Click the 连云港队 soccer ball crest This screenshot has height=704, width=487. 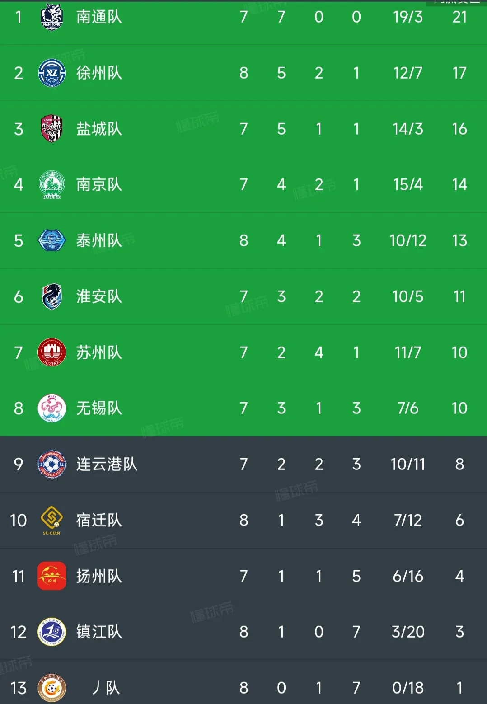tap(52, 464)
